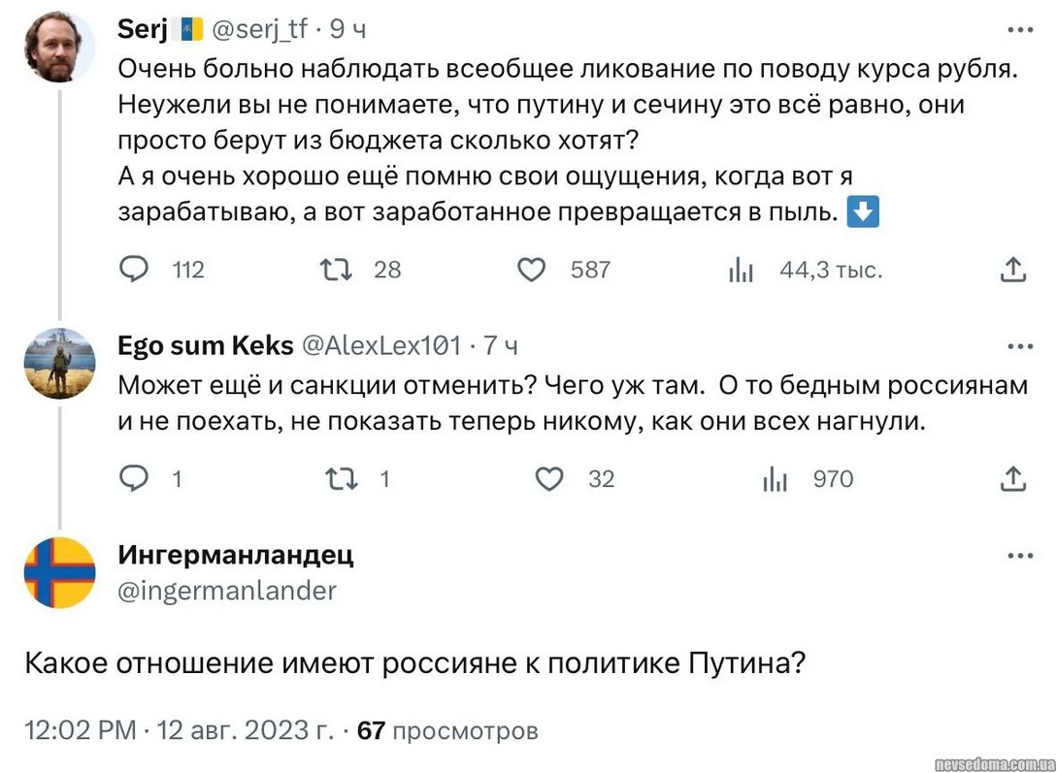This screenshot has width=1057, height=773.
Task: Share the Ego sum Keks reply
Action: coord(1012,478)
